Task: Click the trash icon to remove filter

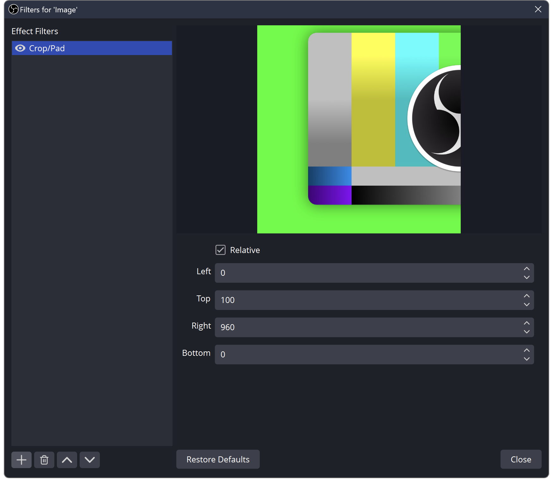Action: coord(44,460)
